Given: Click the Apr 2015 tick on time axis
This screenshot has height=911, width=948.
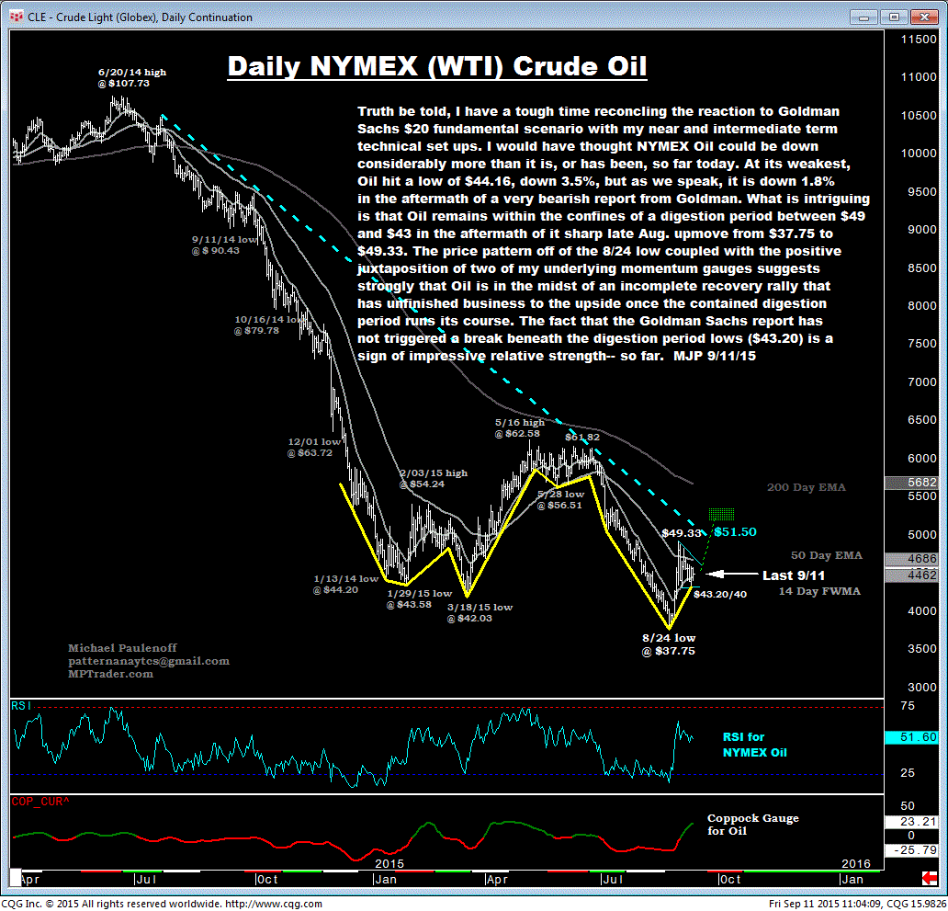Looking at the screenshot, I should [497, 879].
